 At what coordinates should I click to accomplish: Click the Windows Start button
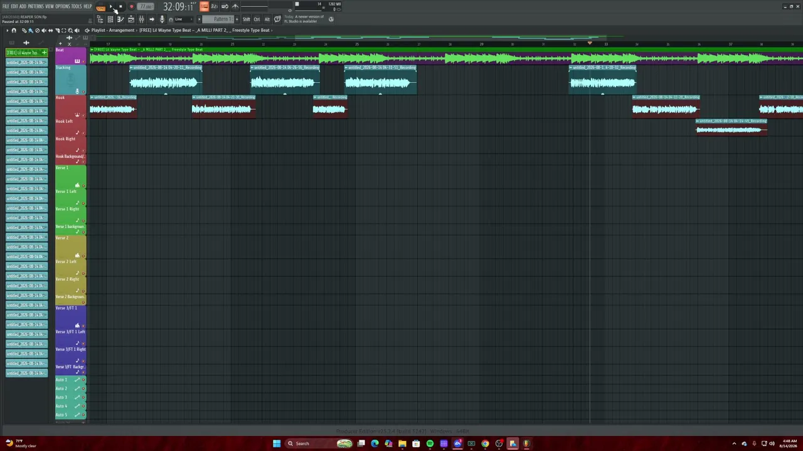pyautogui.click(x=277, y=443)
